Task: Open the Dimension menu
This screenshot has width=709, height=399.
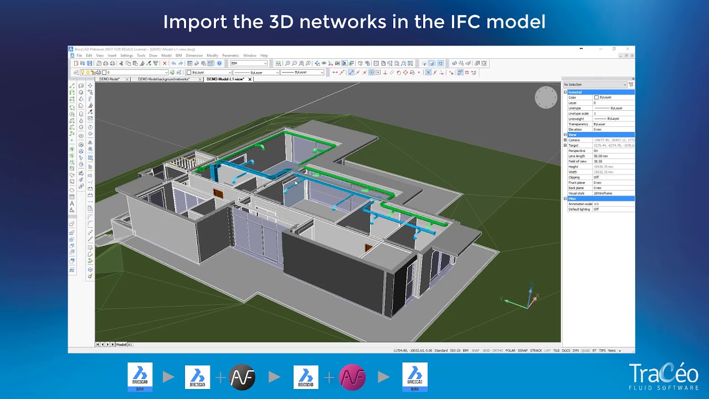Action: pos(194,55)
